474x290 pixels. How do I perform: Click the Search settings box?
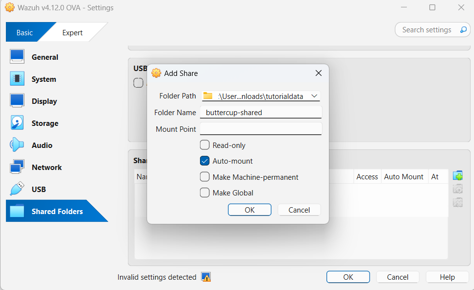[x=427, y=30]
